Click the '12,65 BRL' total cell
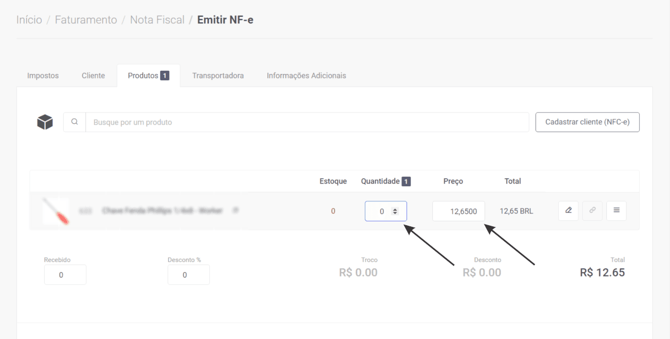670x339 pixels. (516, 211)
